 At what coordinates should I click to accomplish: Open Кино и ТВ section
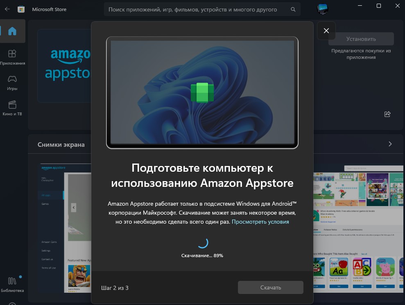tap(12, 108)
